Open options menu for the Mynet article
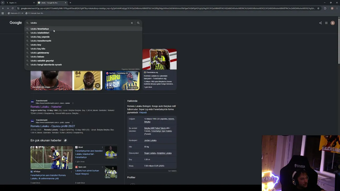This screenshot has height=191, width=340. pos(102,147)
